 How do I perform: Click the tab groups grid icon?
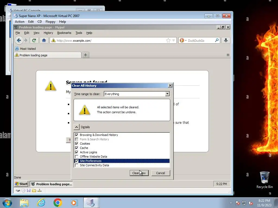point(228,55)
